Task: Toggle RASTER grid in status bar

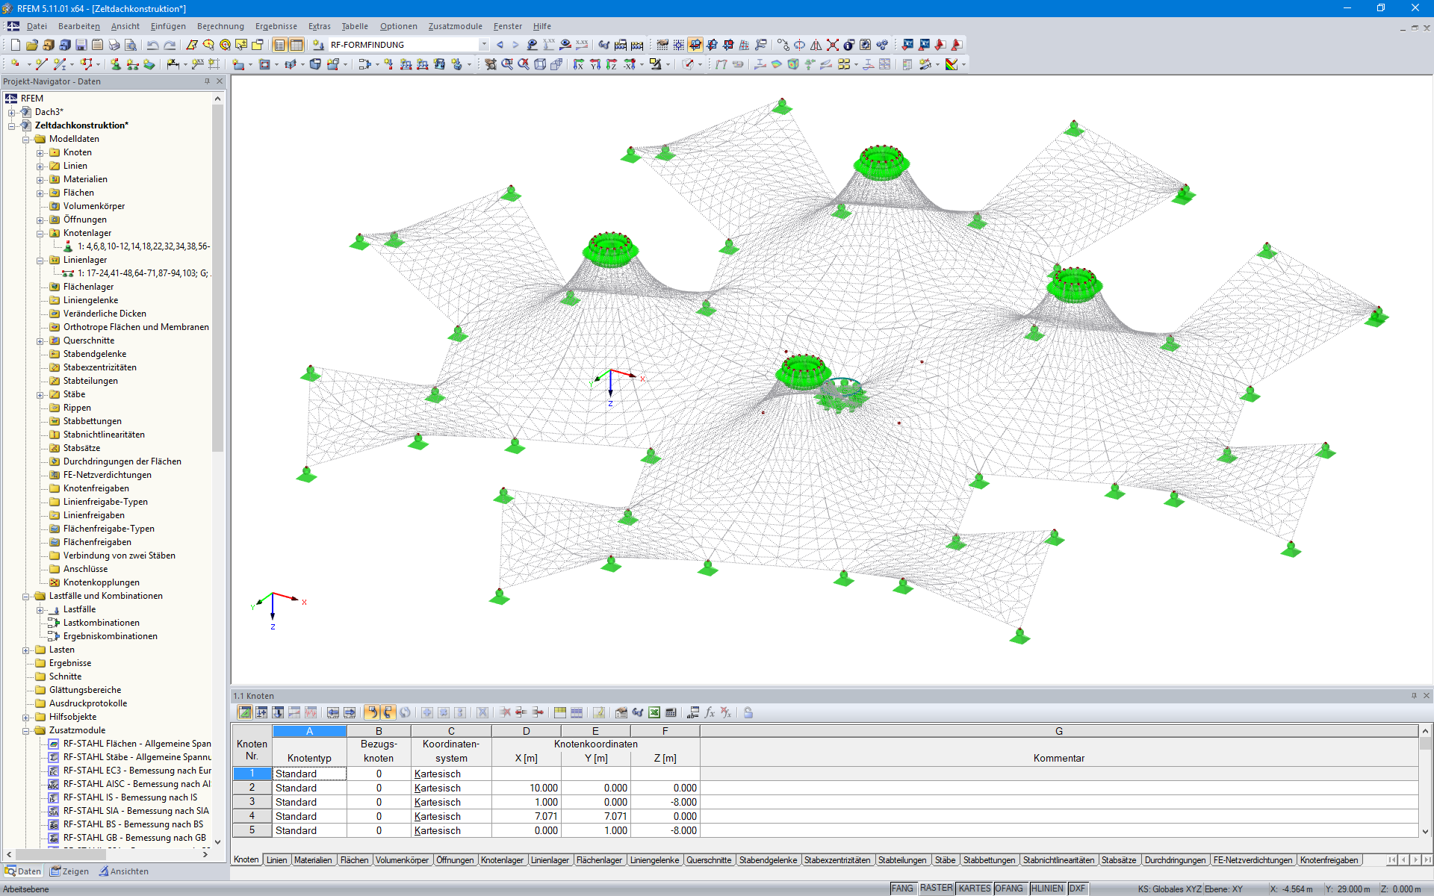Action: coord(936,889)
